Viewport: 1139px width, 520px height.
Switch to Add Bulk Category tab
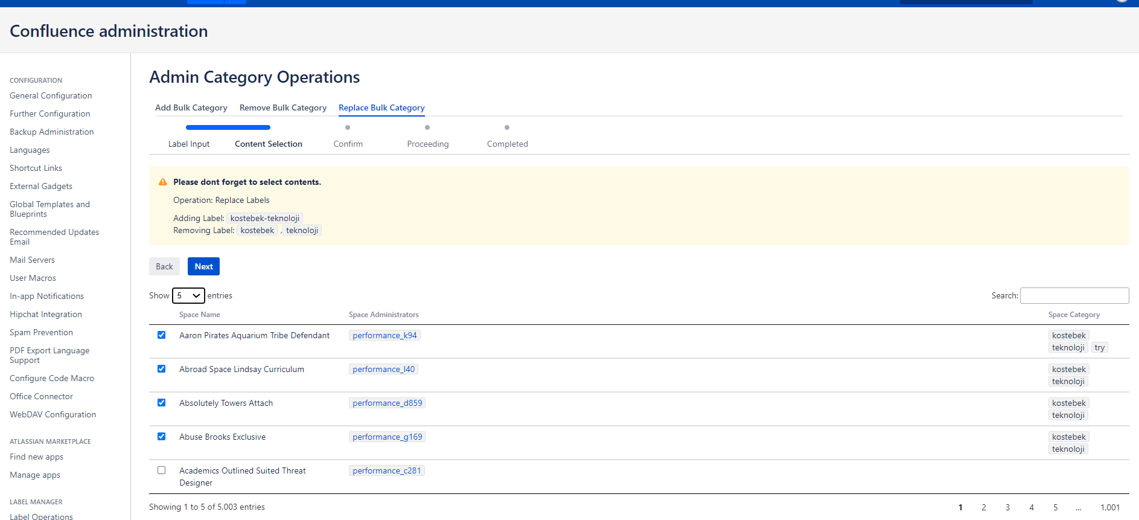191,108
